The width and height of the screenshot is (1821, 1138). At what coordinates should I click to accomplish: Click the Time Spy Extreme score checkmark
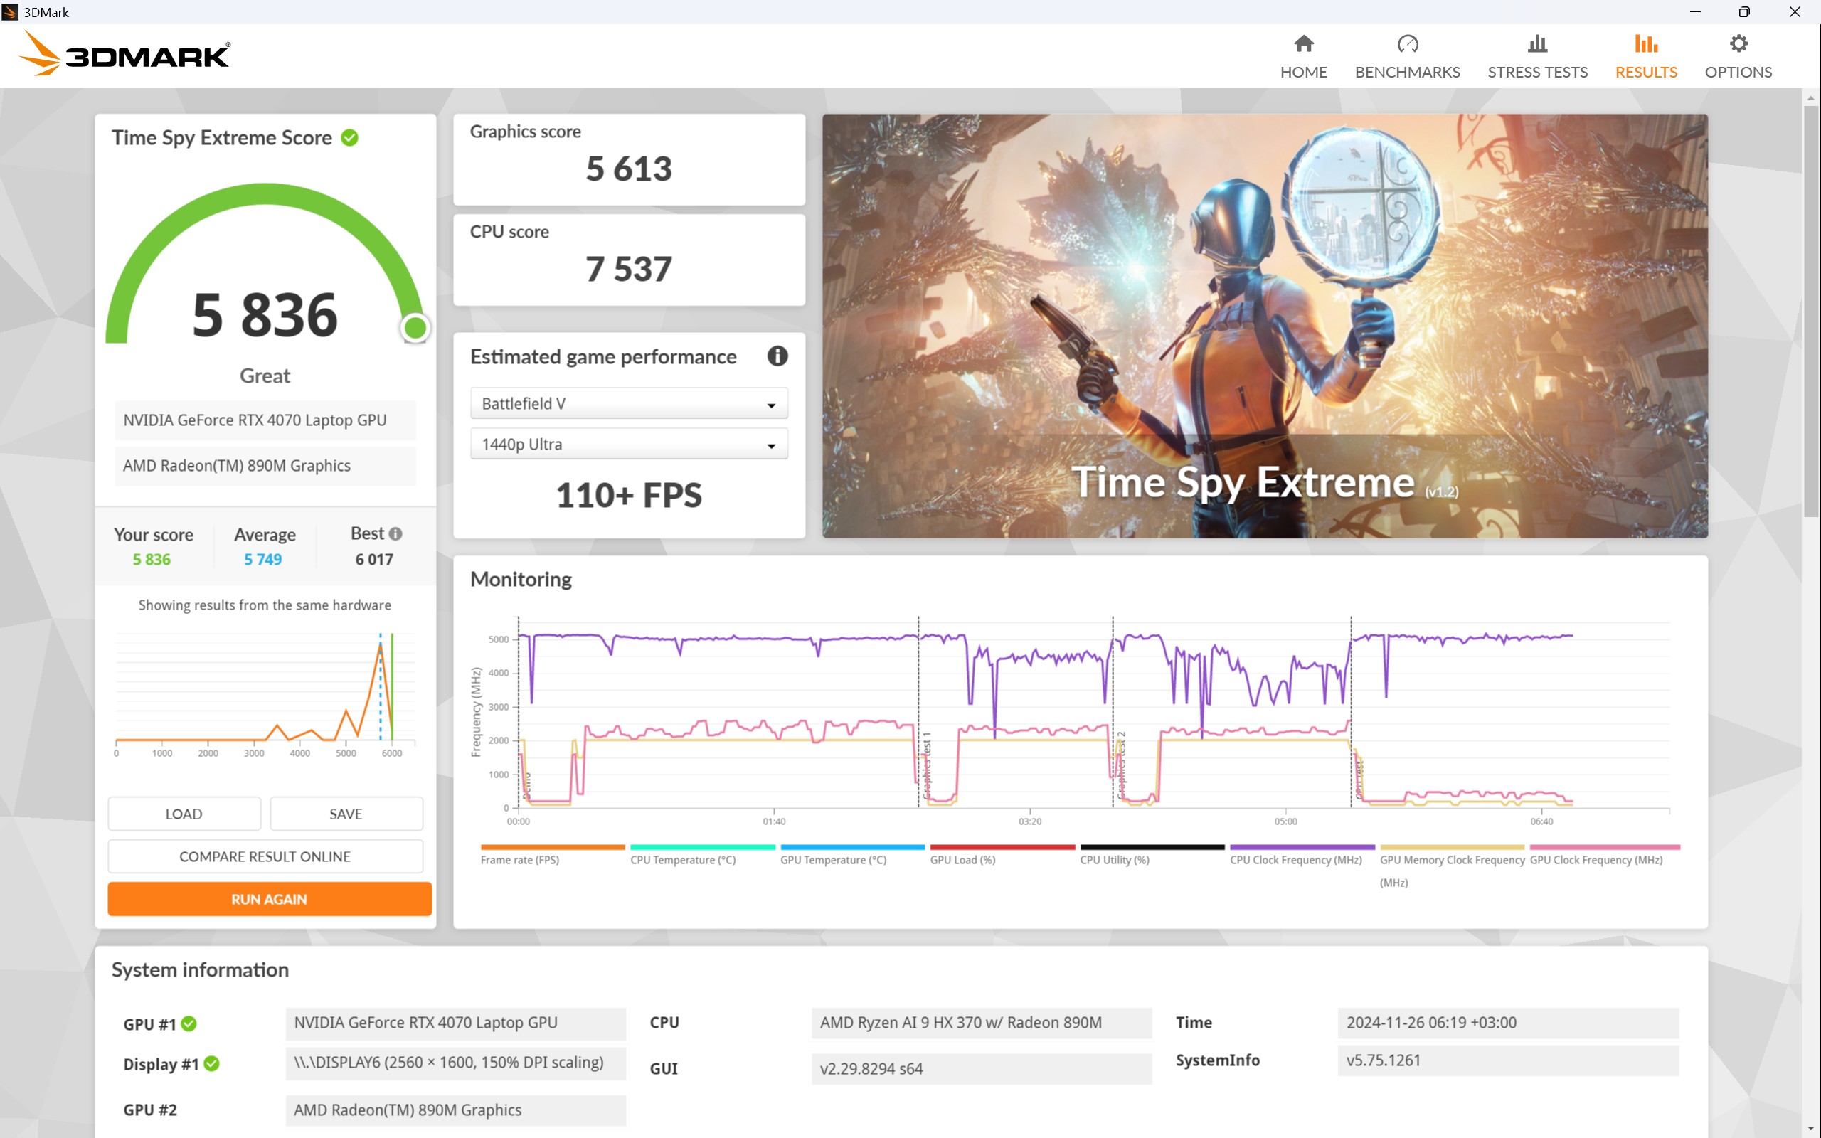click(x=349, y=138)
